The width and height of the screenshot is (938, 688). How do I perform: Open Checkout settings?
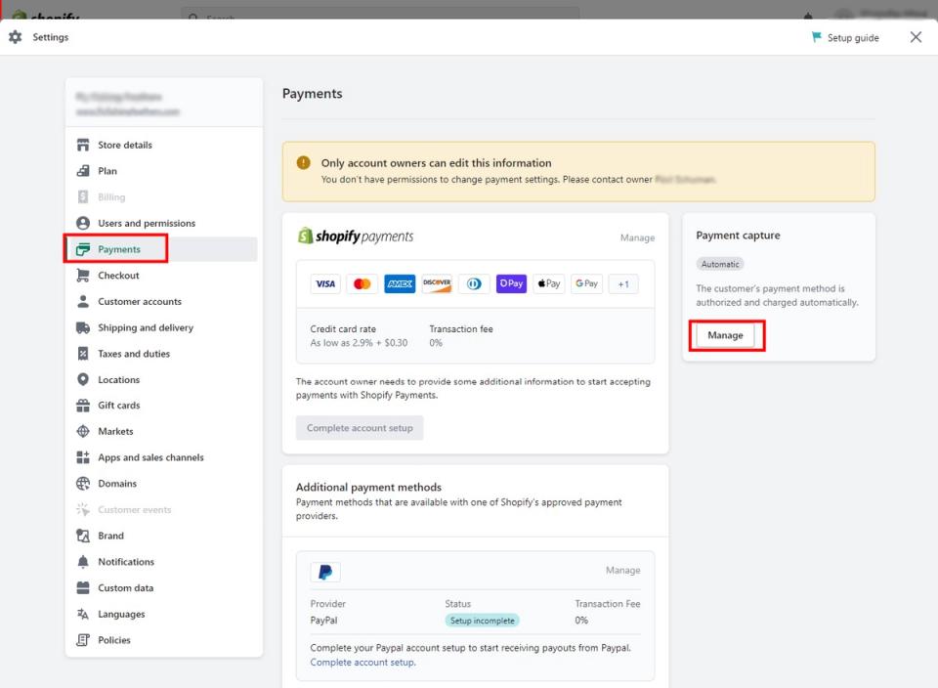(x=118, y=276)
